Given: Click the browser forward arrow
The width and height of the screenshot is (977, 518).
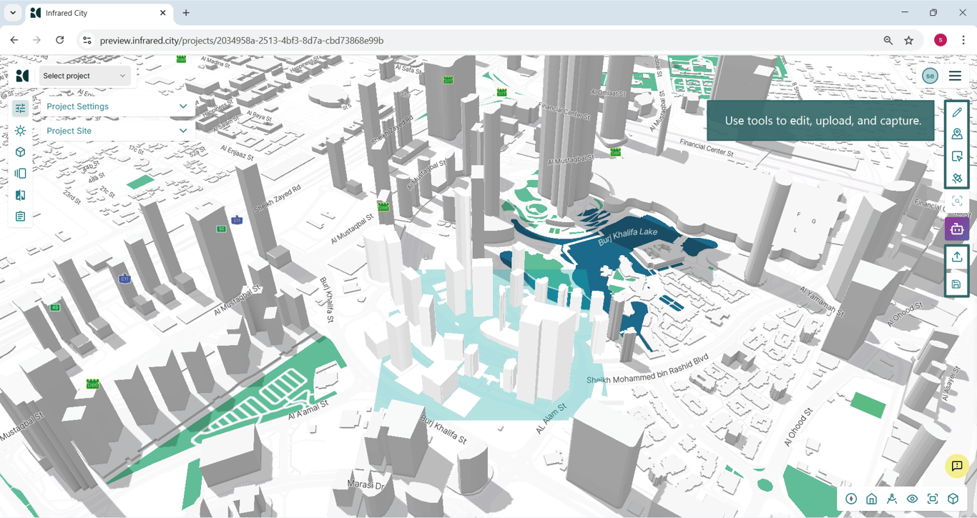Looking at the screenshot, I should [x=37, y=41].
